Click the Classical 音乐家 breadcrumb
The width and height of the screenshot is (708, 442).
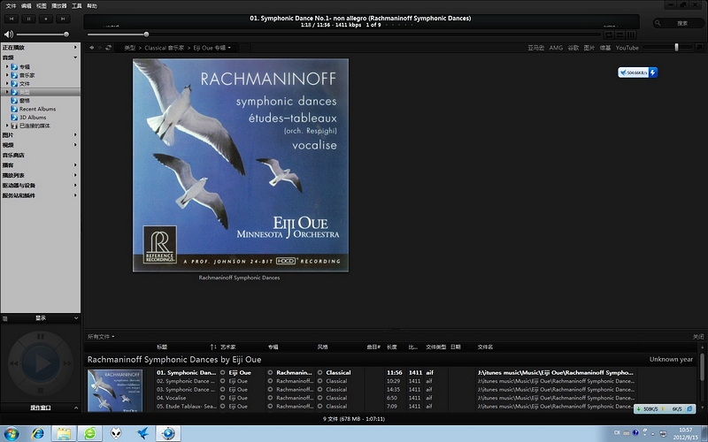[165, 48]
